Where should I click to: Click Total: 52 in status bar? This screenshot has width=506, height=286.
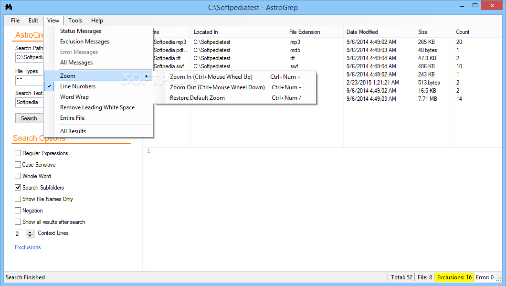[401, 277]
